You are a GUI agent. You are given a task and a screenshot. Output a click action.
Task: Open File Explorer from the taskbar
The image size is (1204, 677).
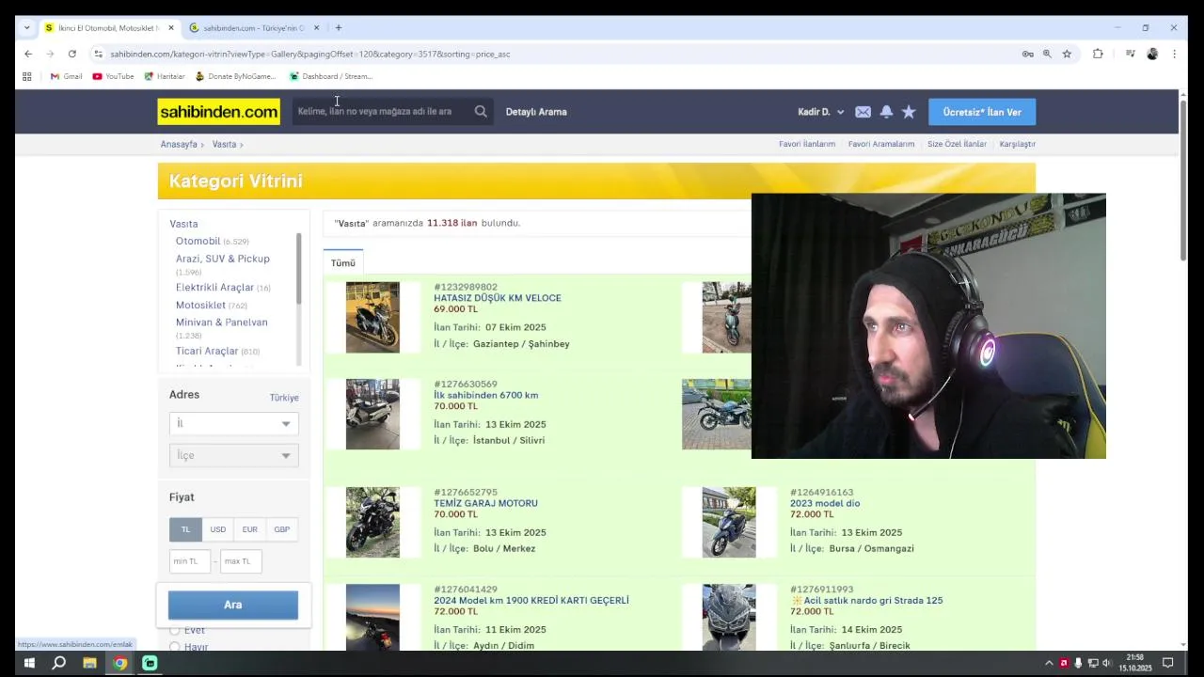point(89,663)
